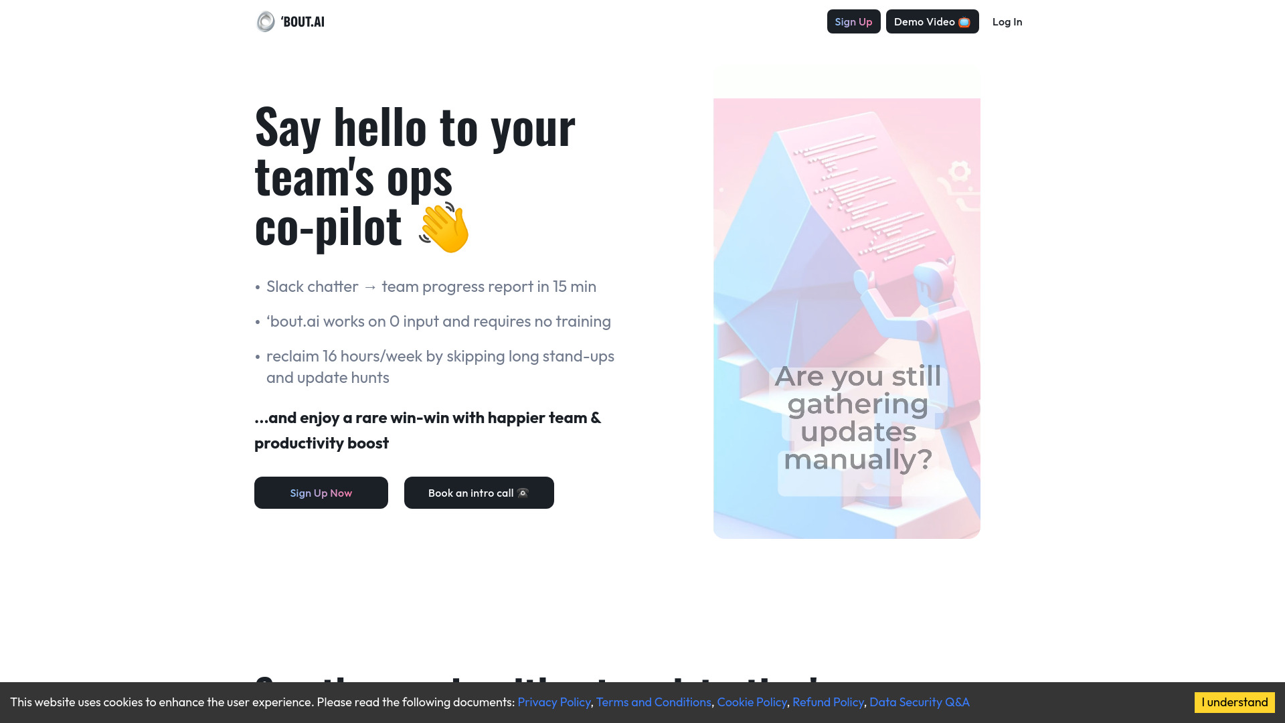Expand the Data Security Q&A link
The height and width of the screenshot is (723, 1285).
[919, 702]
